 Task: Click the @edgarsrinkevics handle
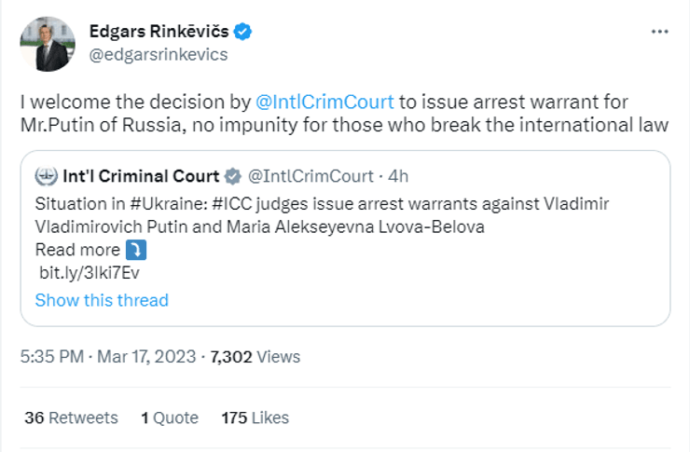[x=158, y=54]
